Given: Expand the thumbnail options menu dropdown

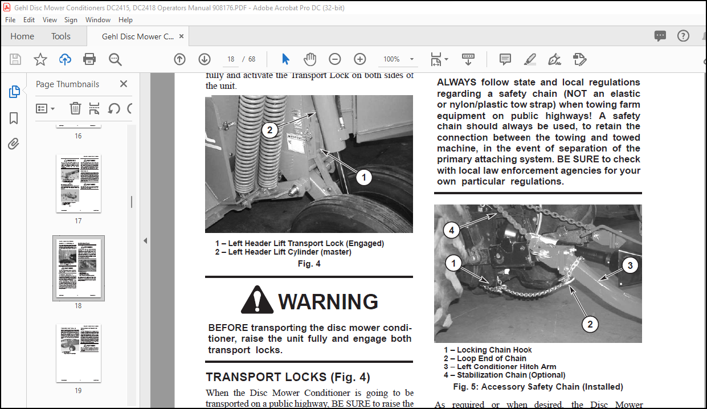Looking at the screenshot, I should coord(45,108).
